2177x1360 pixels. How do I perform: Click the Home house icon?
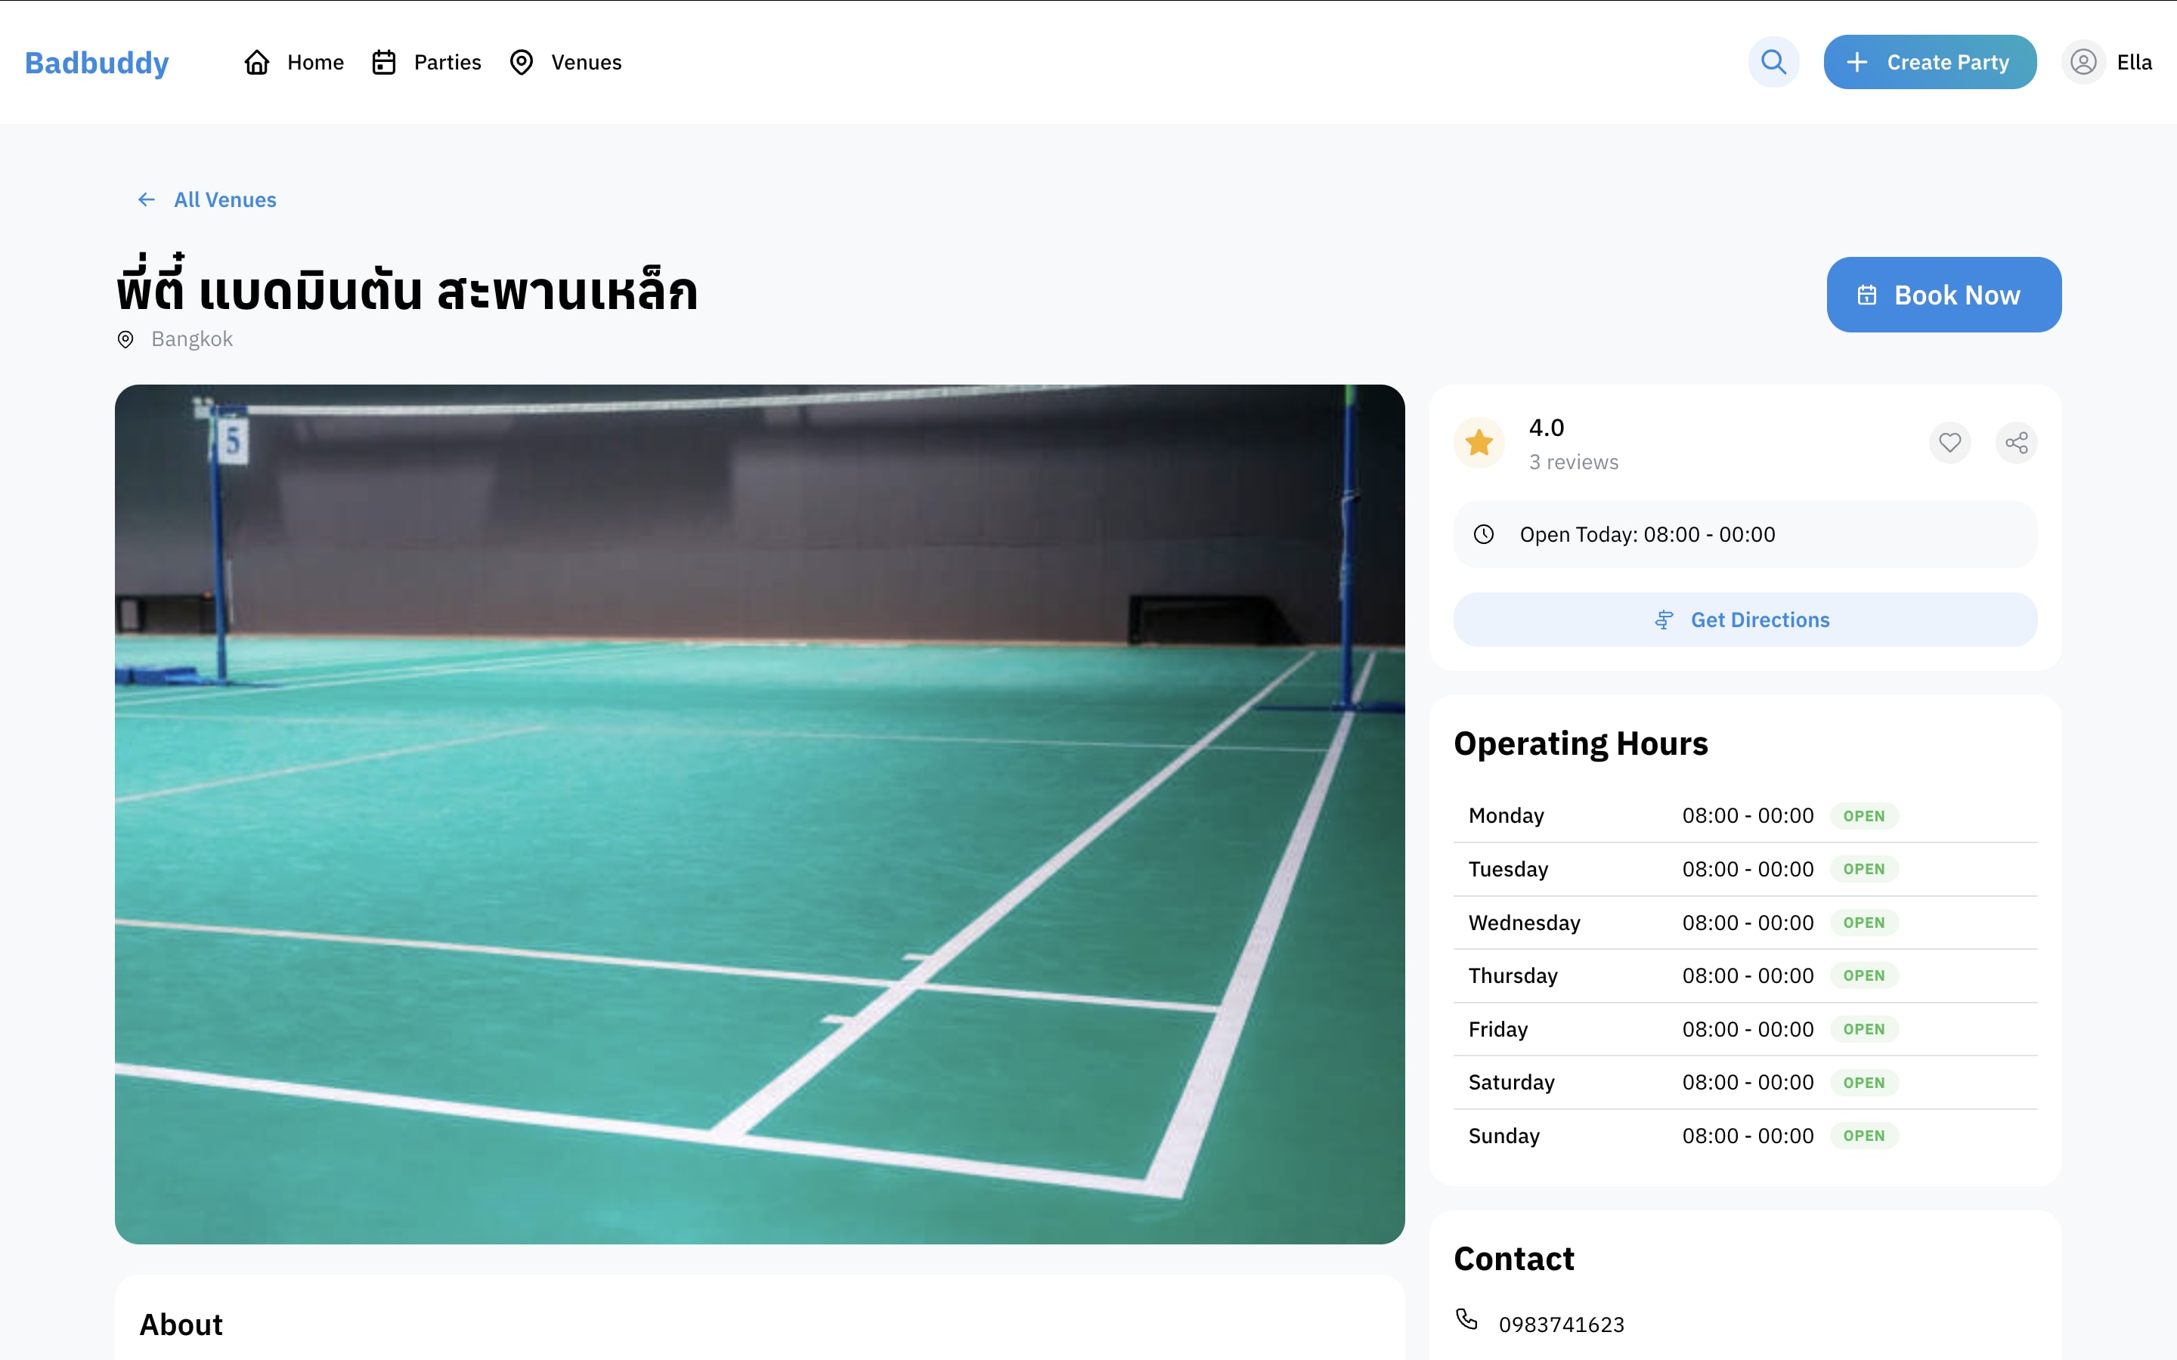coord(257,62)
